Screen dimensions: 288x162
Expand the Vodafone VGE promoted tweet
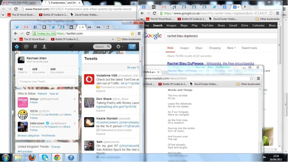click(x=101, y=91)
